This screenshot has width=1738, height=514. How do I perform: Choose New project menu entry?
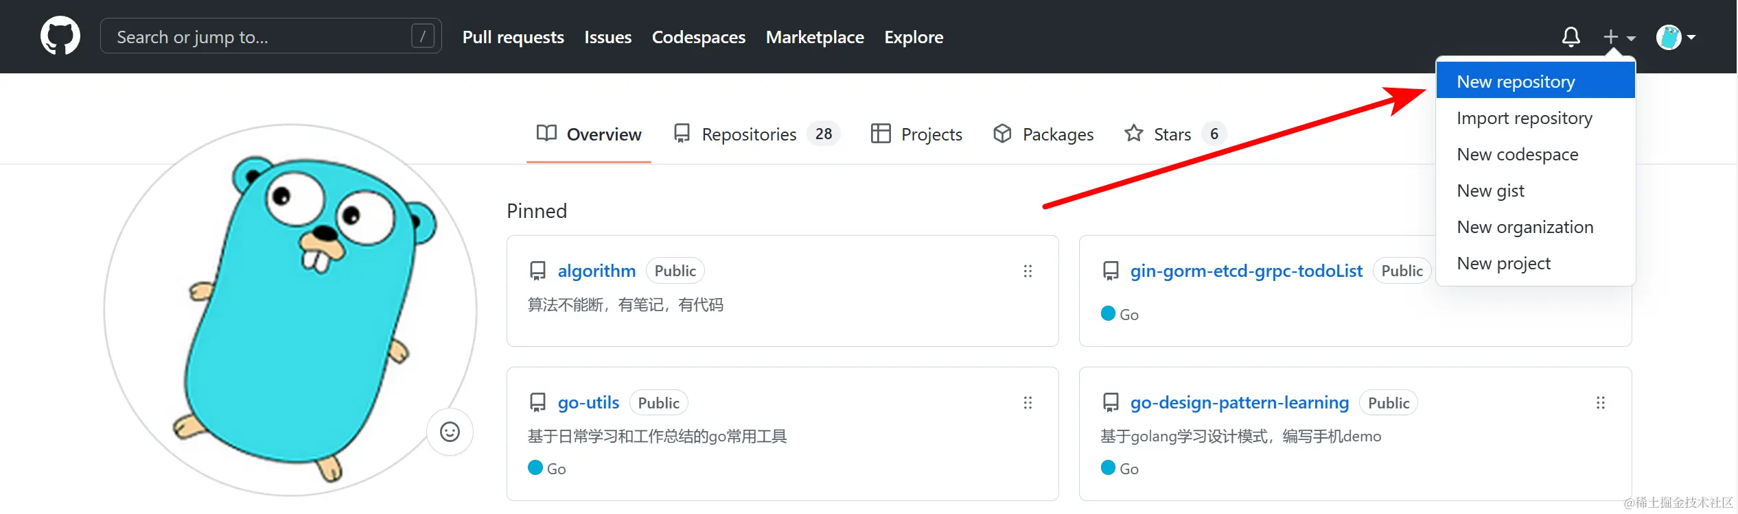[x=1535, y=263]
